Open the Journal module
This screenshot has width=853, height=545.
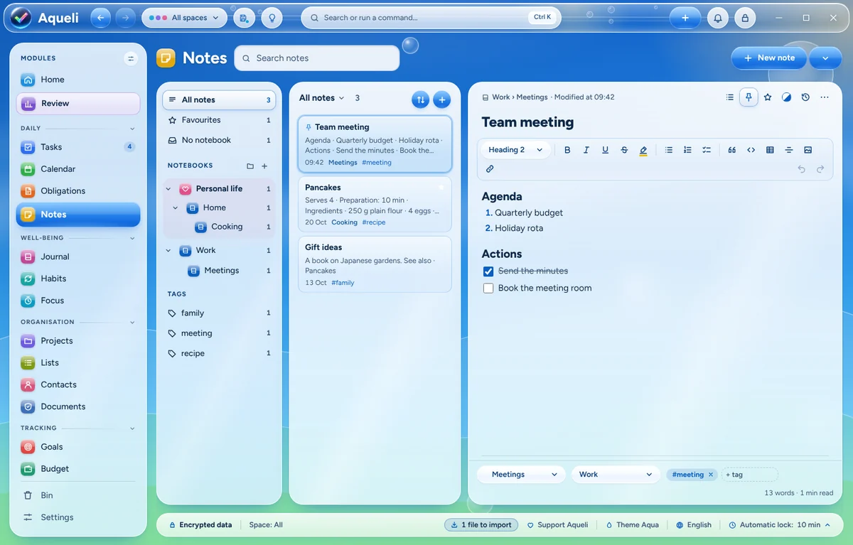point(78,257)
